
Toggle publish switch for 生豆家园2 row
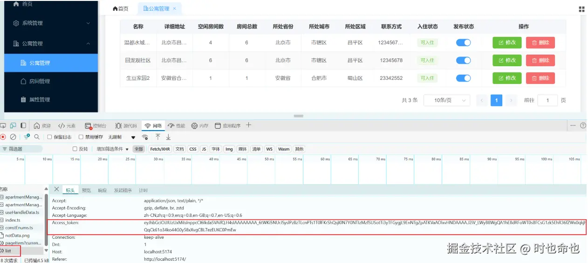click(463, 78)
